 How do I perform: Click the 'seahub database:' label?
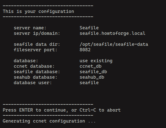click(35, 77)
